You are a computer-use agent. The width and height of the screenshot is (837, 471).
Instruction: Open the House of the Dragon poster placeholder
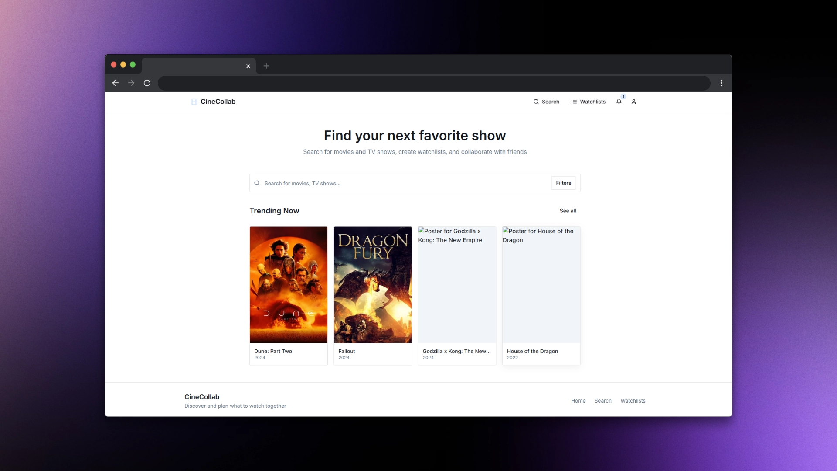(541, 284)
